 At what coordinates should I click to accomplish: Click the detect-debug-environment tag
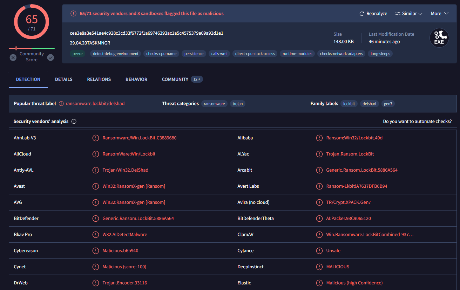point(116,54)
